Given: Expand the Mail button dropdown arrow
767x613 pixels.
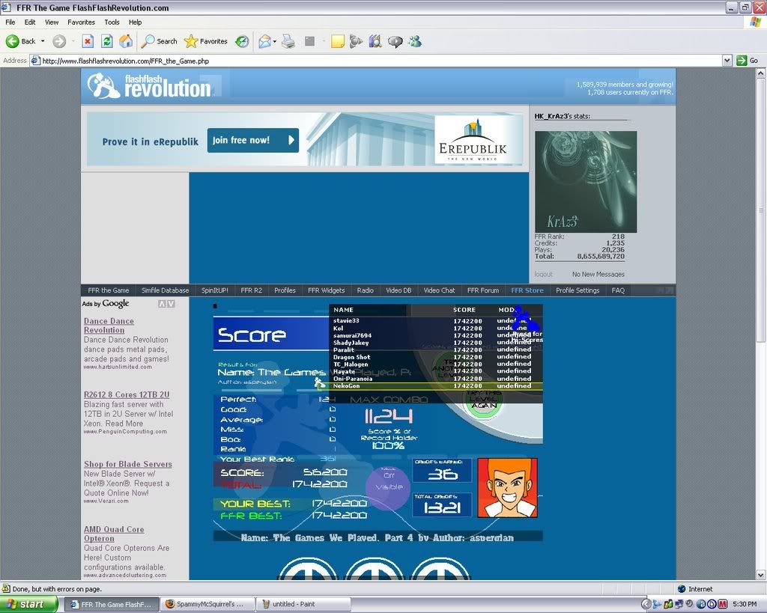Looking at the screenshot, I should pyautogui.click(x=275, y=41).
